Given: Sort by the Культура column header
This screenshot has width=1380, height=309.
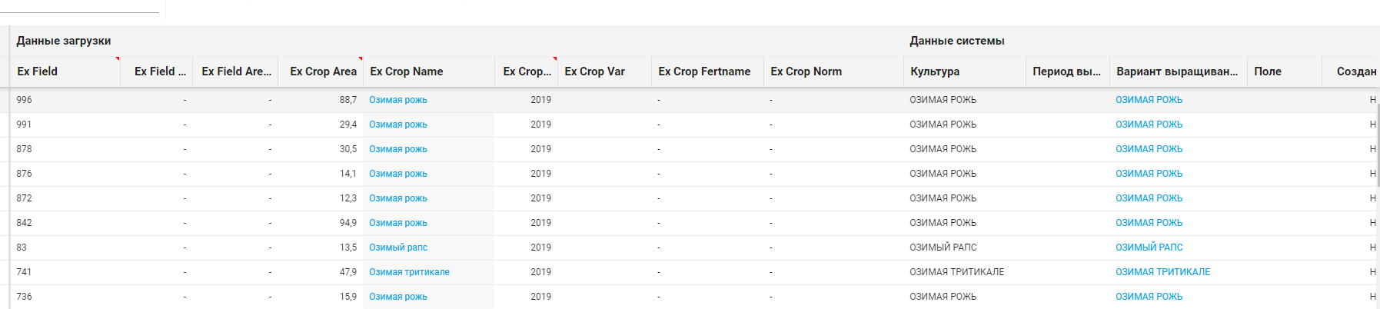Looking at the screenshot, I should coord(935,71).
